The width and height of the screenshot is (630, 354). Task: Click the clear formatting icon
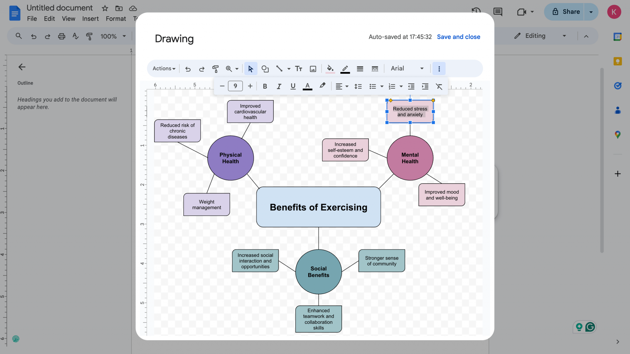click(x=439, y=86)
